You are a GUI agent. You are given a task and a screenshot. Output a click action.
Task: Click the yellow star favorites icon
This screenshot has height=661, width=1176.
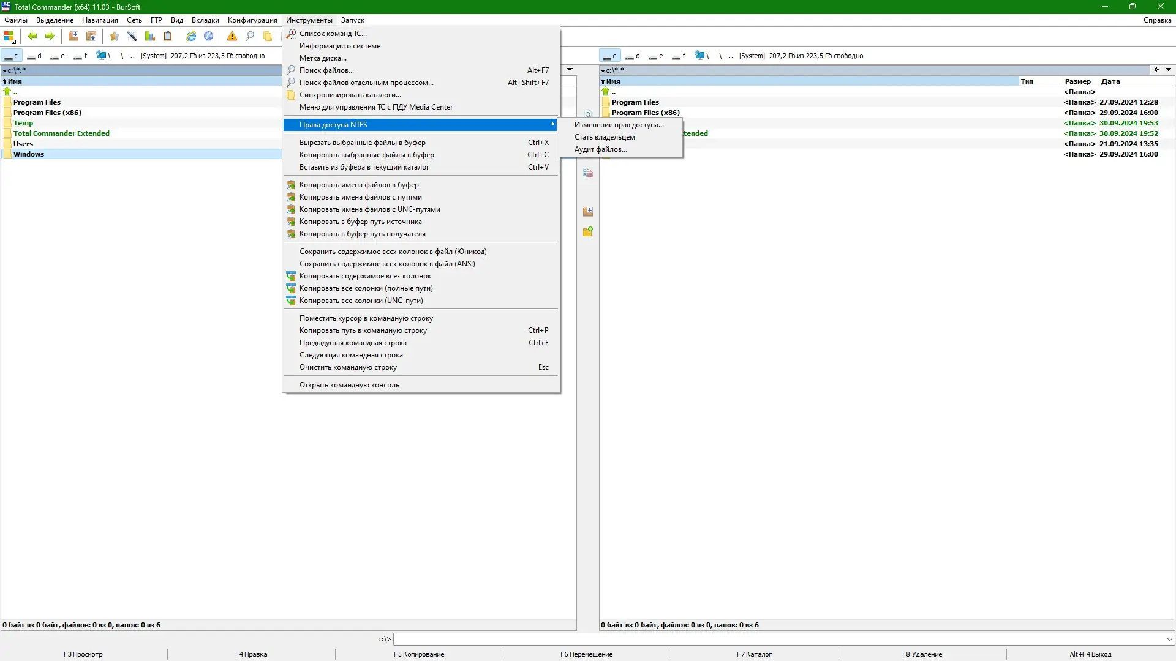[x=114, y=36]
